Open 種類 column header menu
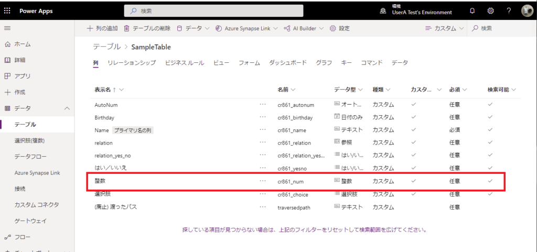The image size is (537, 252). click(382, 90)
